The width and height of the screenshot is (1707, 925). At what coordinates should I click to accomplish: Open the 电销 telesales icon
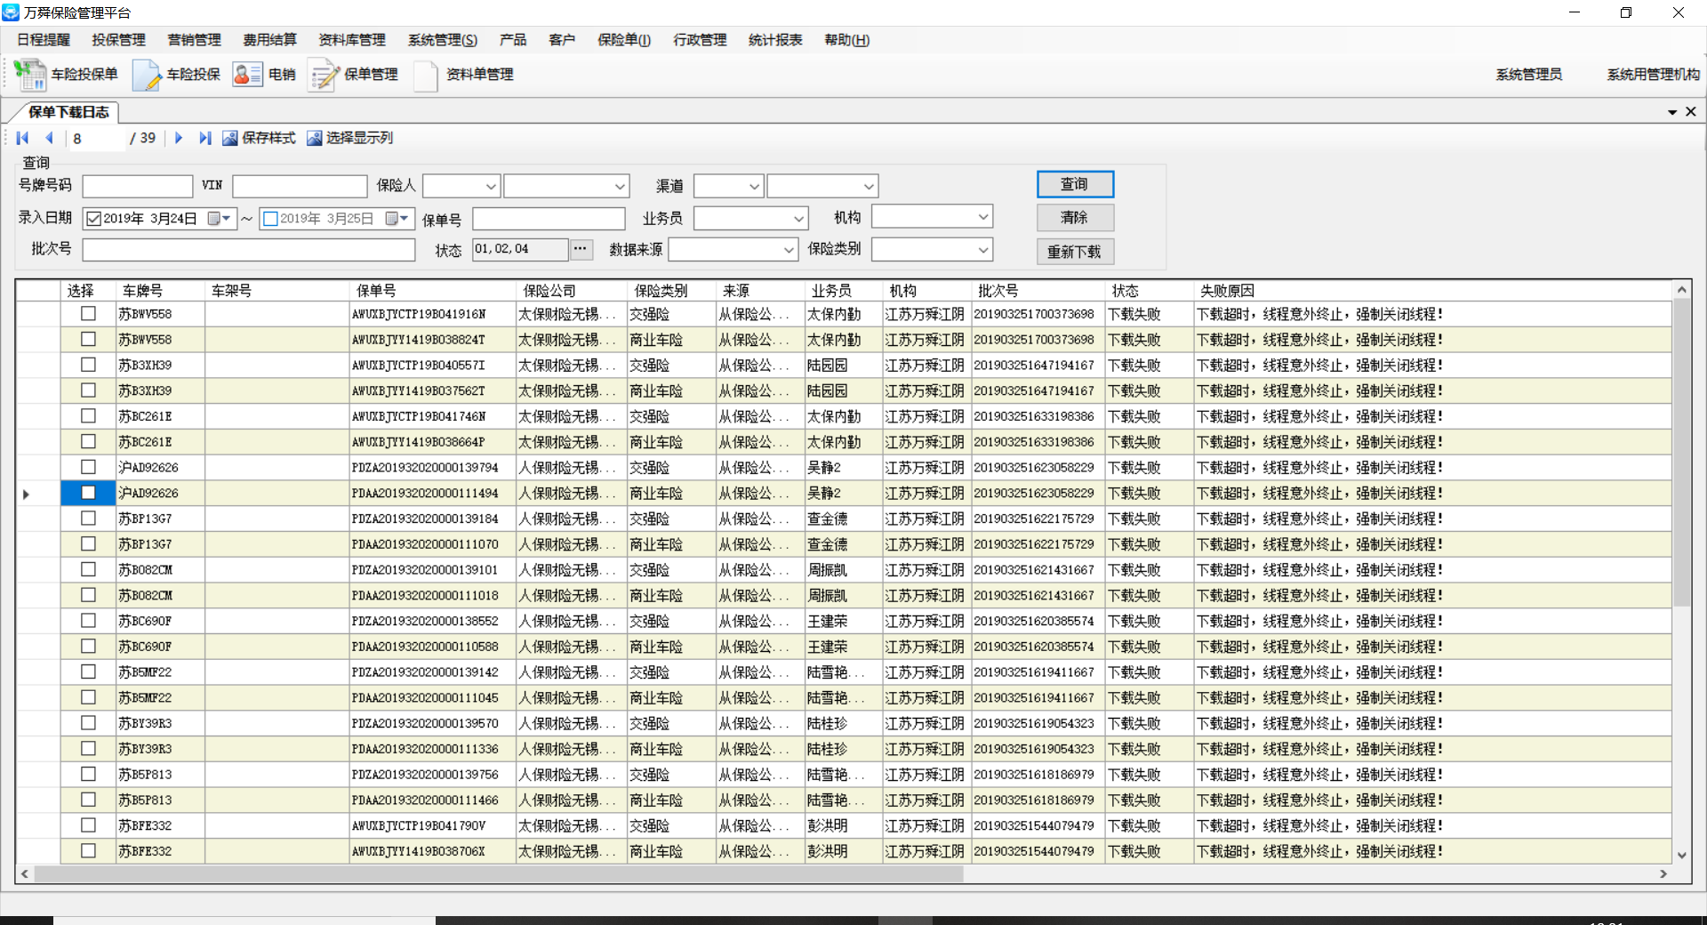pyautogui.click(x=247, y=75)
